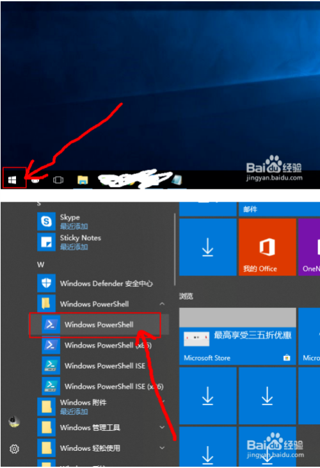Open Task View in the taskbar

(x=58, y=180)
